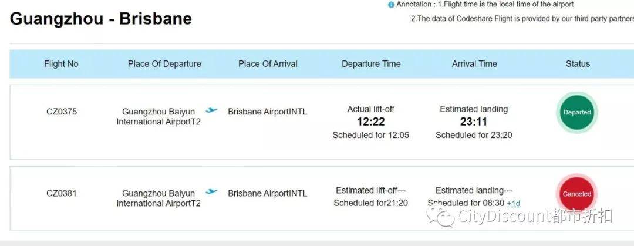Click the airplane icon in CZ0375 row
The image size is (634, 246).
211,110
